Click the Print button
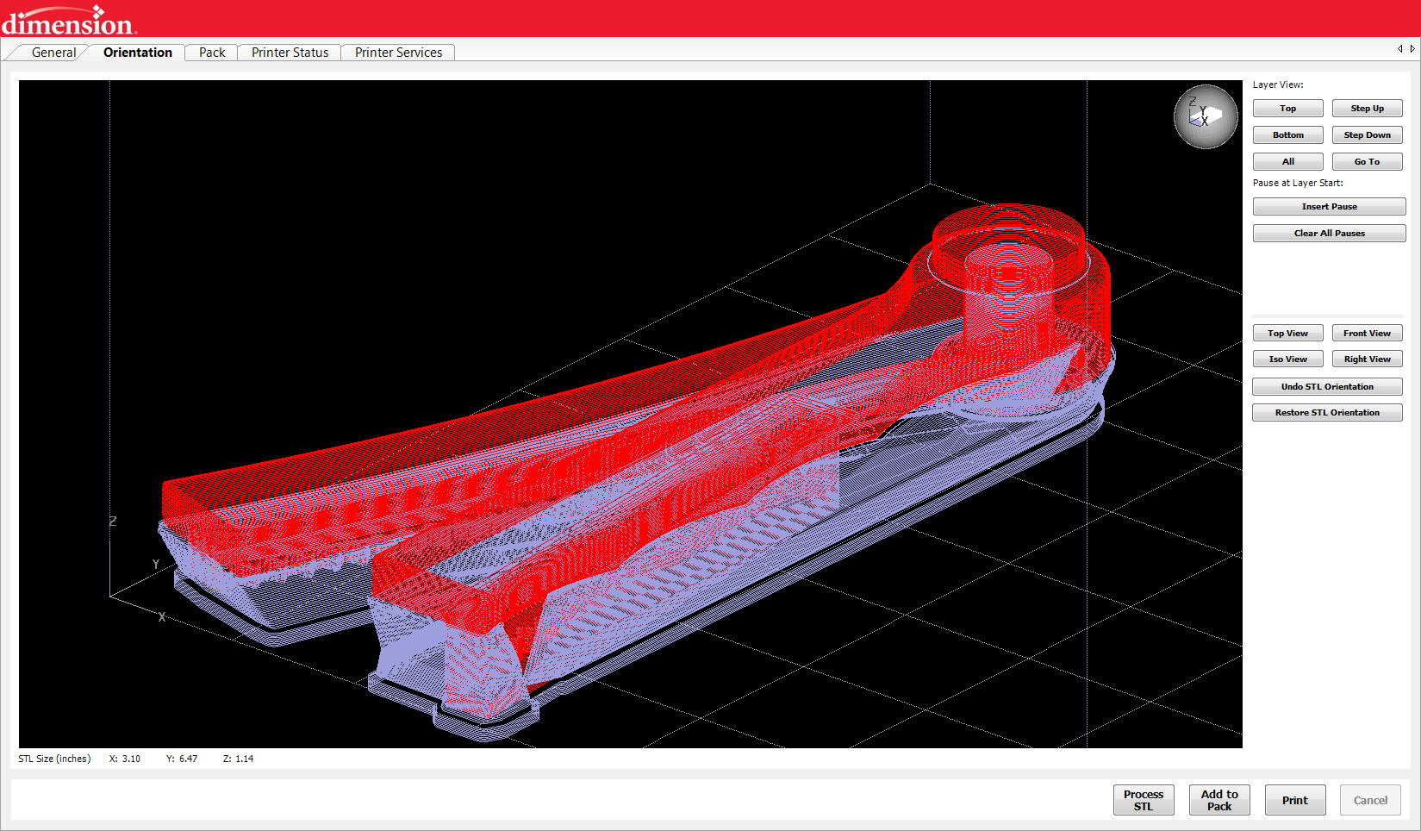This screenshot has width=1421, height=831. point(1295,800)
